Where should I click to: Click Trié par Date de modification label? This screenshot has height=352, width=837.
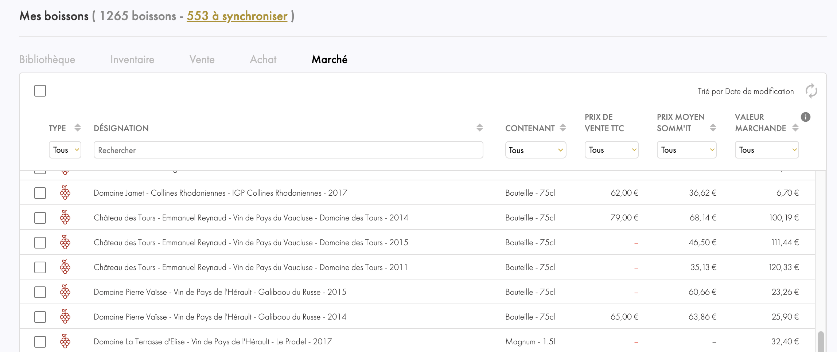pyautogui.click(x=745, y=91)
